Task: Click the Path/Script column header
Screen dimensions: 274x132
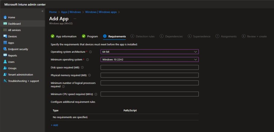Action: (130, 111)
